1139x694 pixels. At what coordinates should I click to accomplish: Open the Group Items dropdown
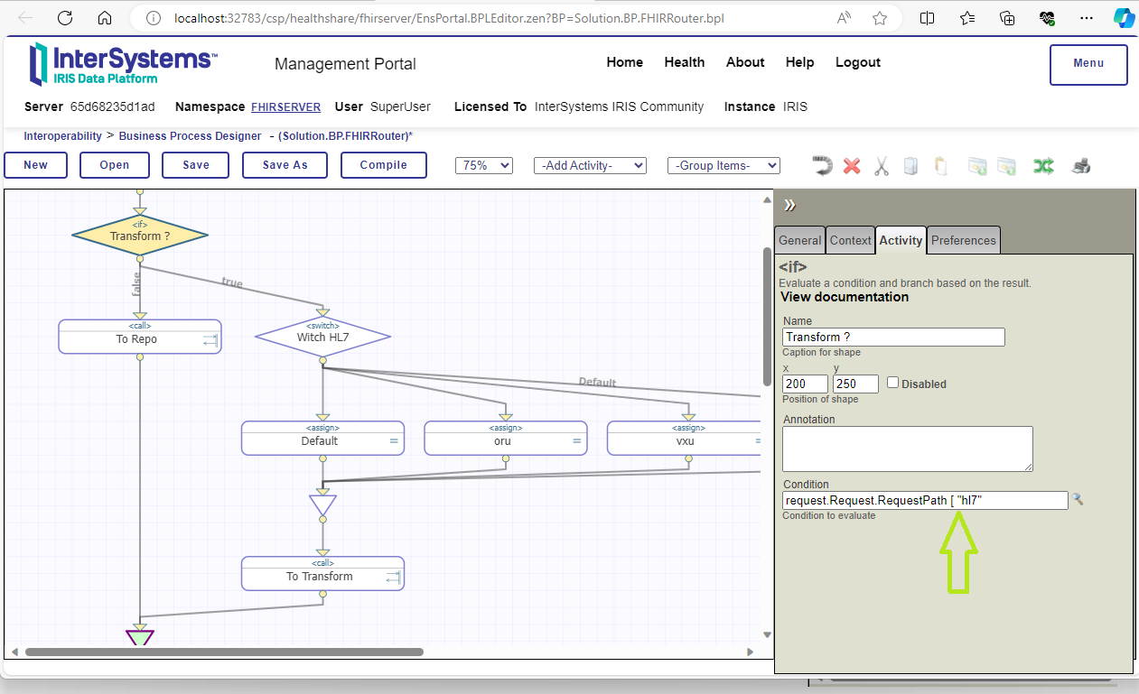point(723,165)
